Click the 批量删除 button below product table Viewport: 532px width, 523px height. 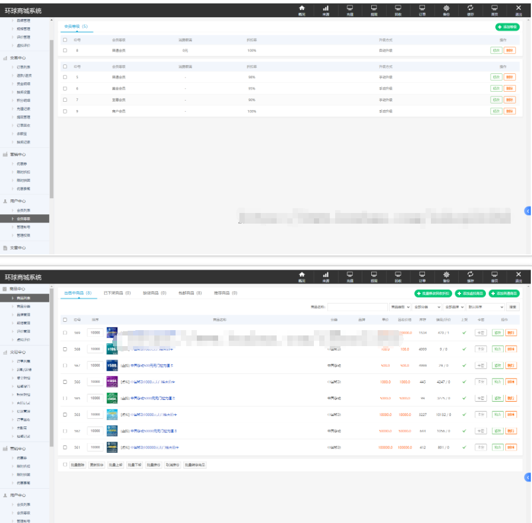point(77,465)
